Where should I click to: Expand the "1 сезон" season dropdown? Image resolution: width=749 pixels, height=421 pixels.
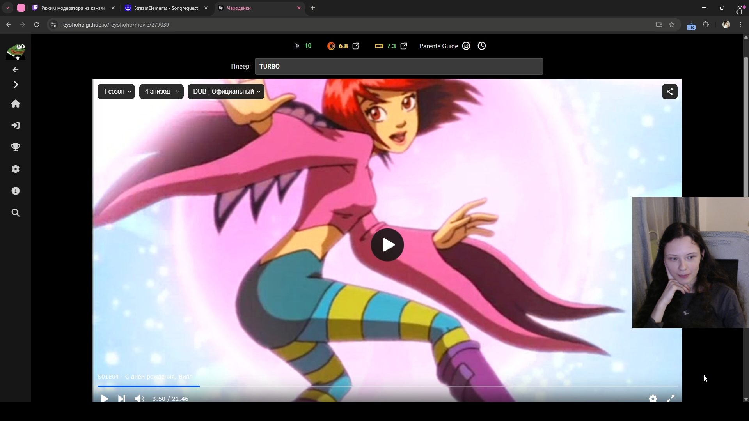click(116, 92)
